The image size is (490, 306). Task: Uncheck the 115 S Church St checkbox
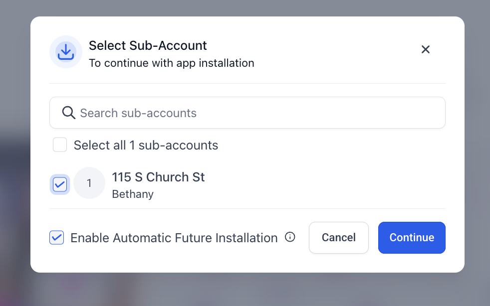(x=60, y=184)
